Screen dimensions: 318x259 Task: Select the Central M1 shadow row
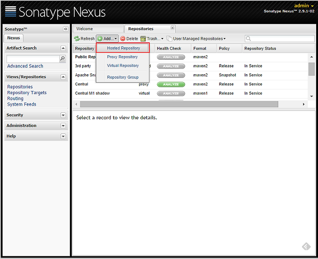tap(190, 93)
